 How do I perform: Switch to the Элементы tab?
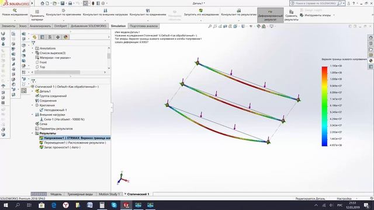point(9,26)
